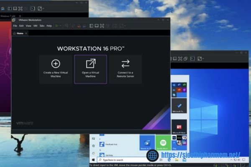Expand the power options dropdown arrow
This screenshot has height=167, width=251.
pyautogui.click(x=61, y=26)
